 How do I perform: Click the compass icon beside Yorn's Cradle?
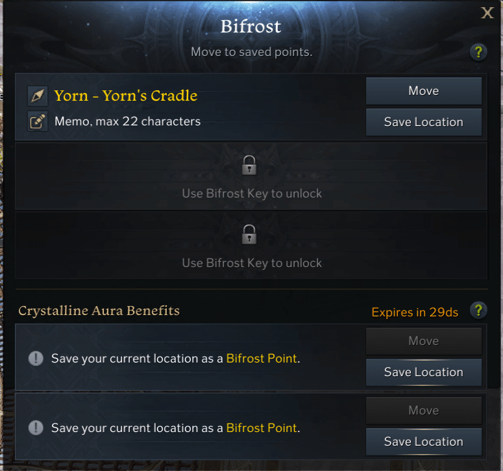38,95
